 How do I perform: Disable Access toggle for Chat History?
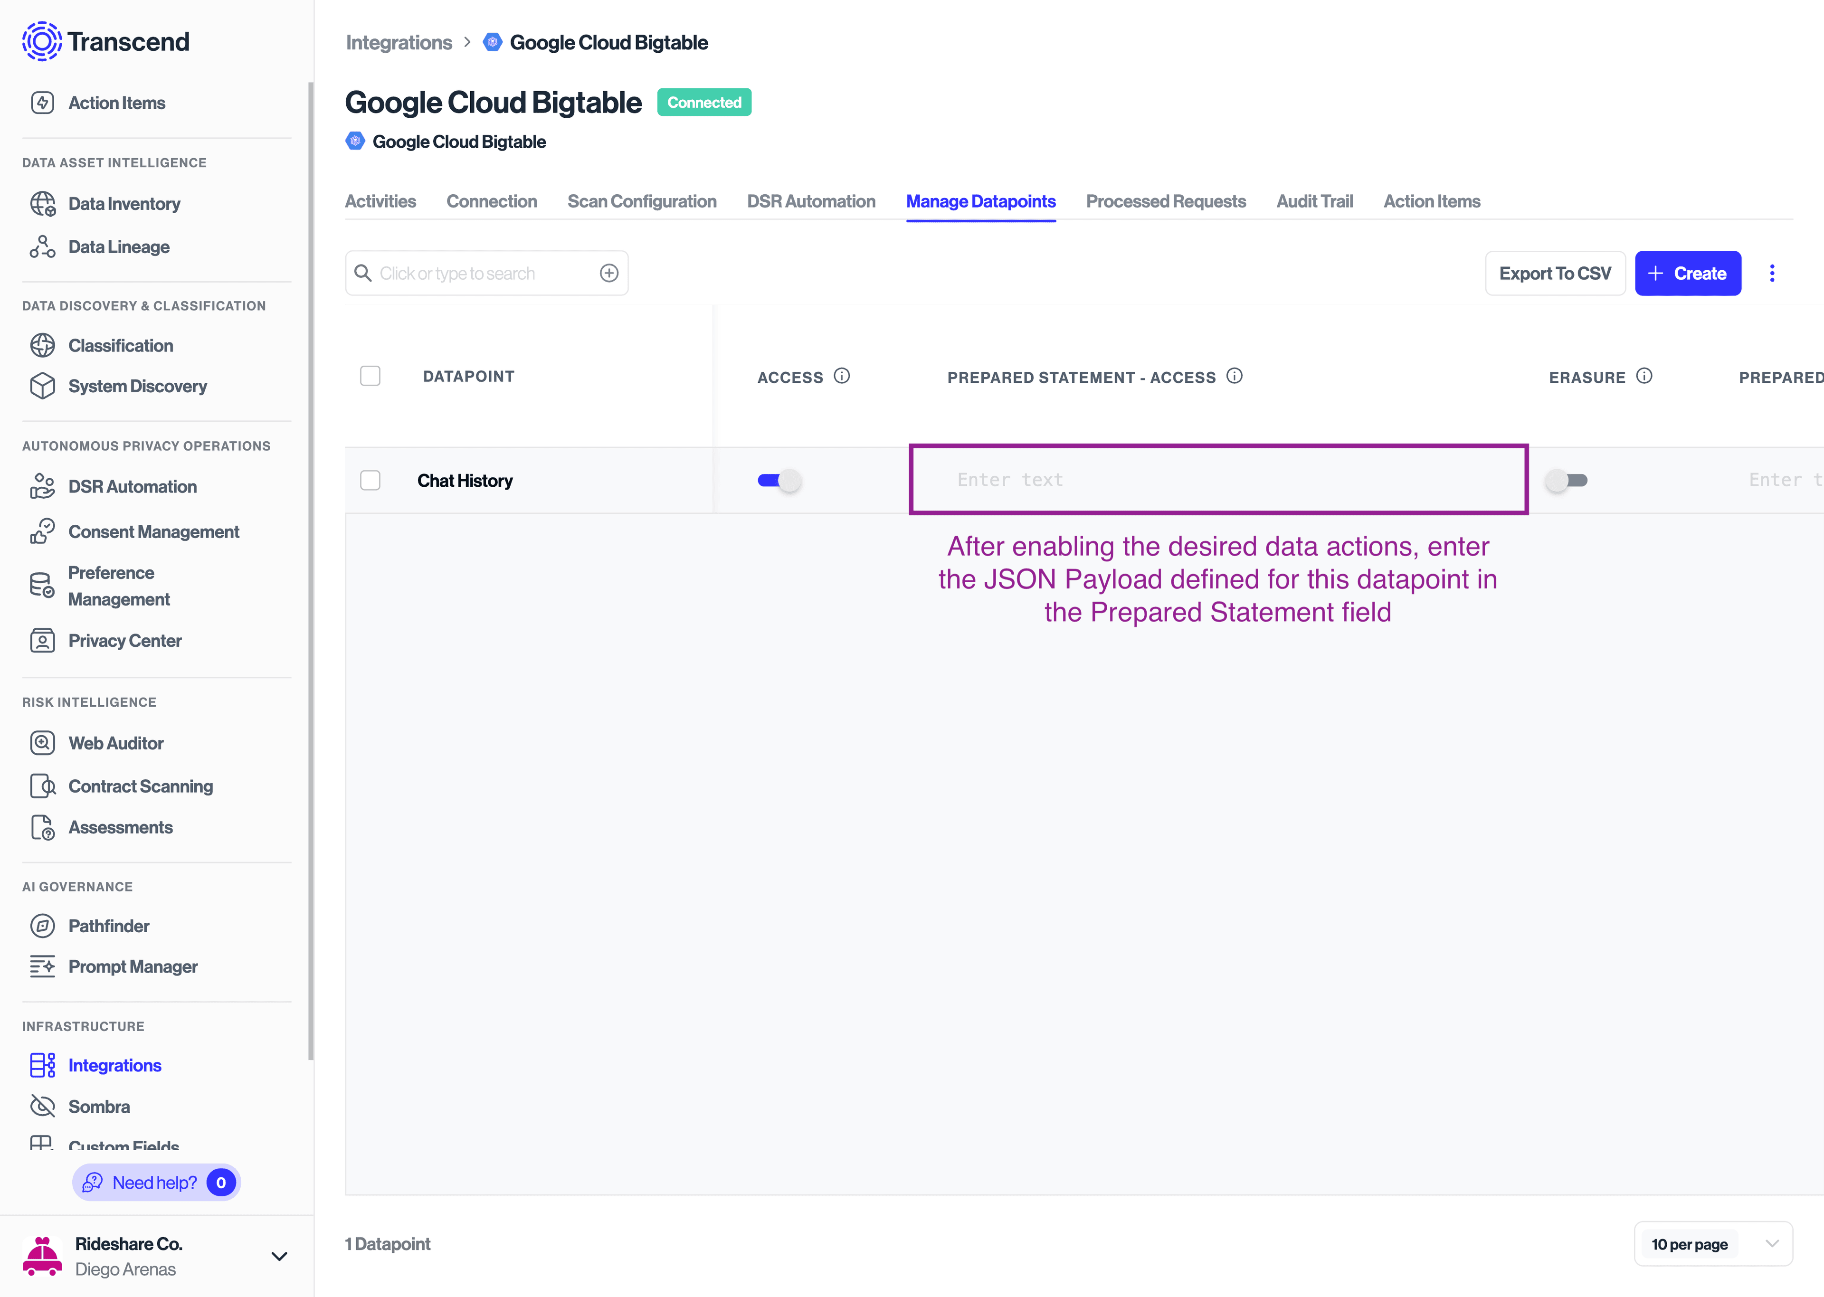coord(779,480)
